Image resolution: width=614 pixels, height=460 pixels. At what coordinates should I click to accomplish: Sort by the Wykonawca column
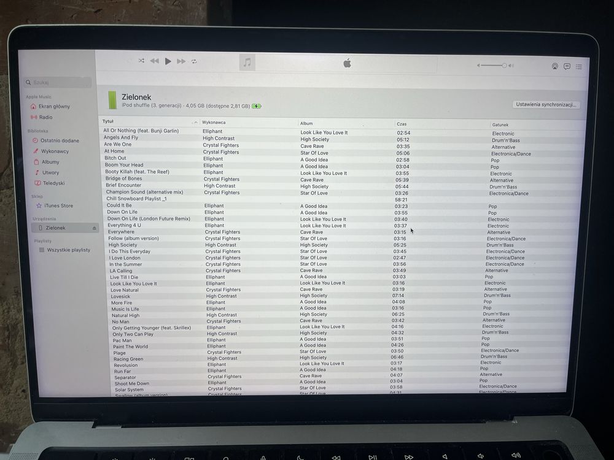pyautogui.click(x=214, y=123)
